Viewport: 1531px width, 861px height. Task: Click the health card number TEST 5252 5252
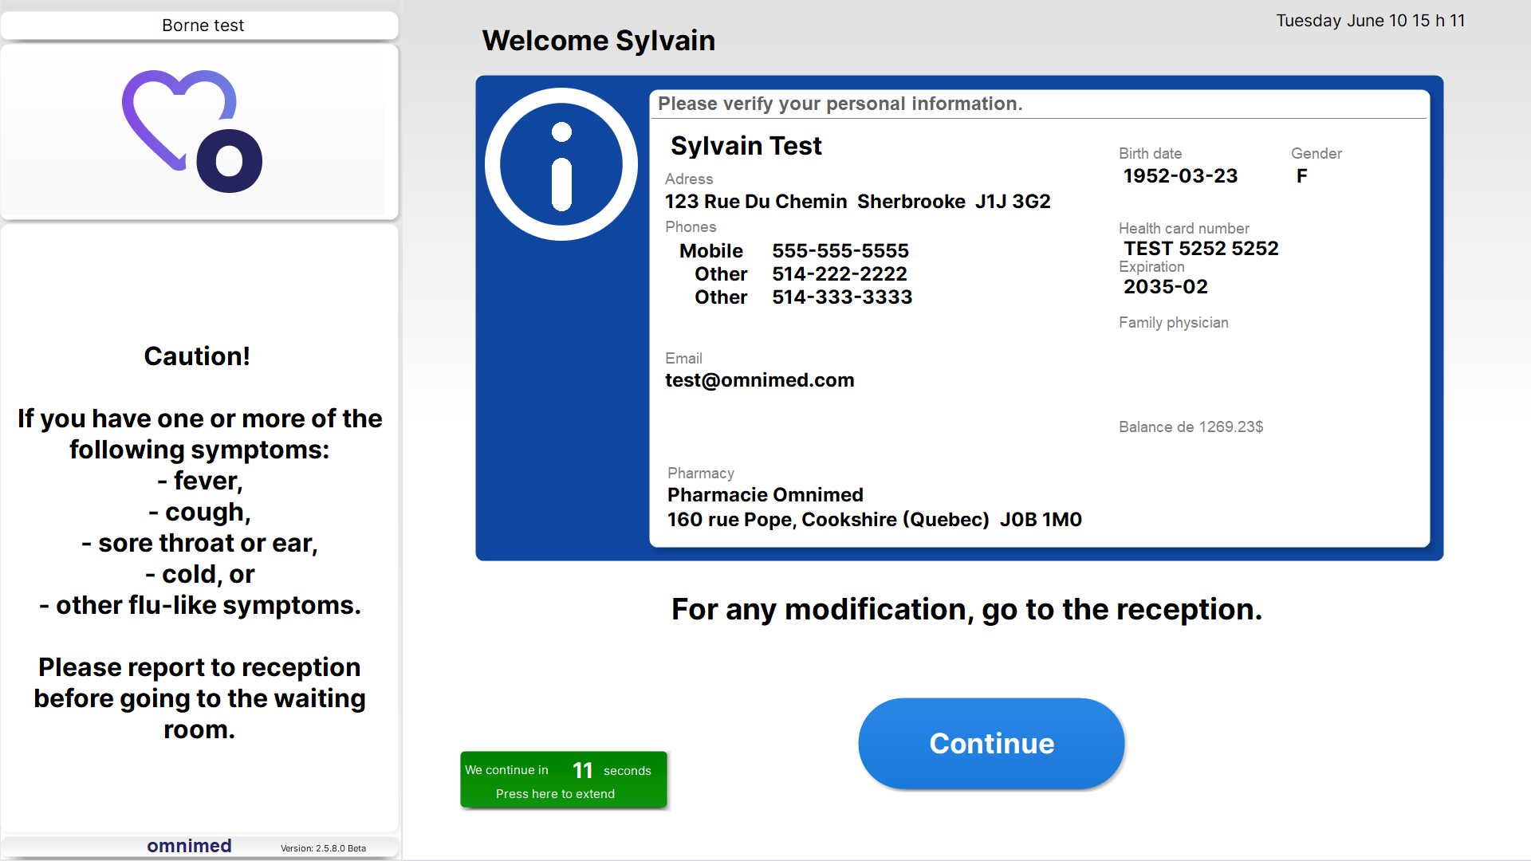[x=1201, y=249]
